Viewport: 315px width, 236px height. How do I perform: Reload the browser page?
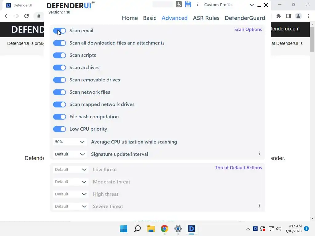click(x=26, y=16)
